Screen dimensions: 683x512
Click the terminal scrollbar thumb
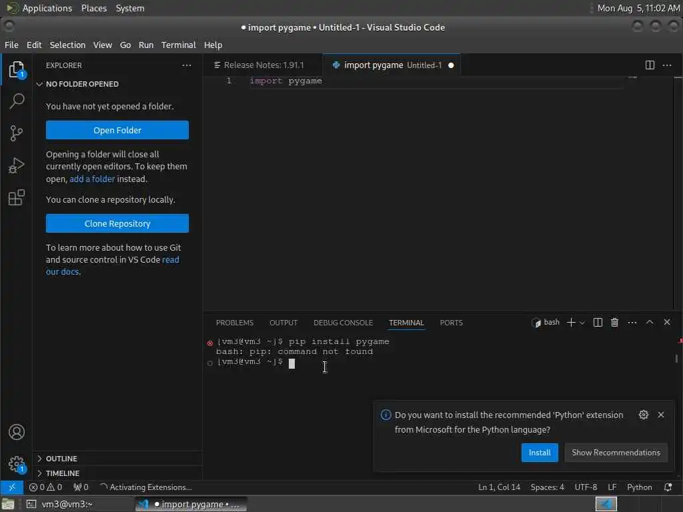point(676,358)
